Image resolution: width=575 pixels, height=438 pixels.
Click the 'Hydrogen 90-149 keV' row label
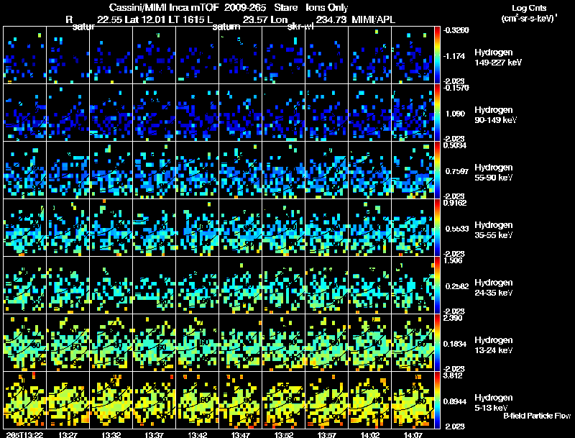(495, 115)
